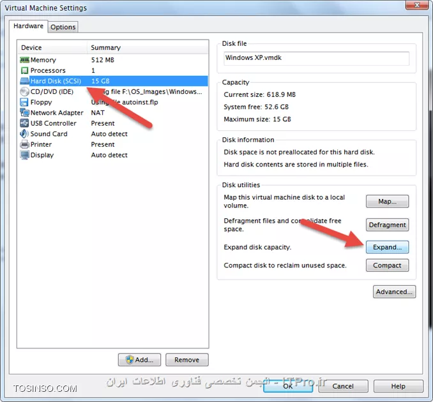
Task: Click the Processors summary value 1
Action: tap(93, 70)
